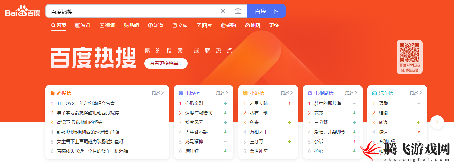The height and width of the screenshot is (164, 454).
Task: Open movie 满江红
Action: (192, 151)
